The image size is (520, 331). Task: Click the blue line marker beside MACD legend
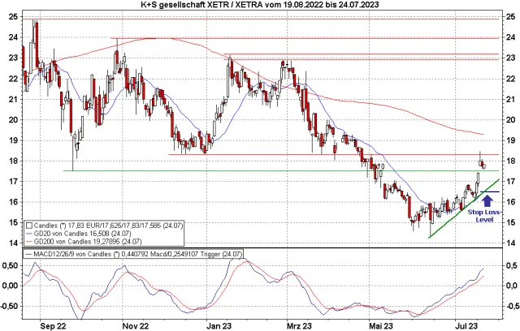tap(29, 254)
